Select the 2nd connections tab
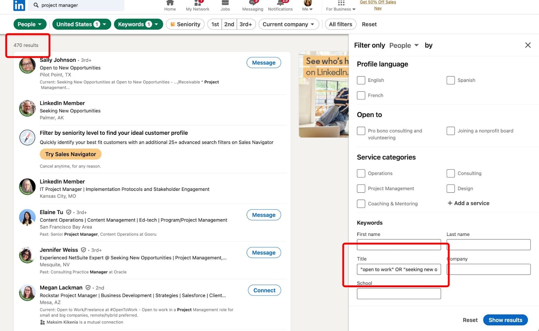 pos(229,24)
